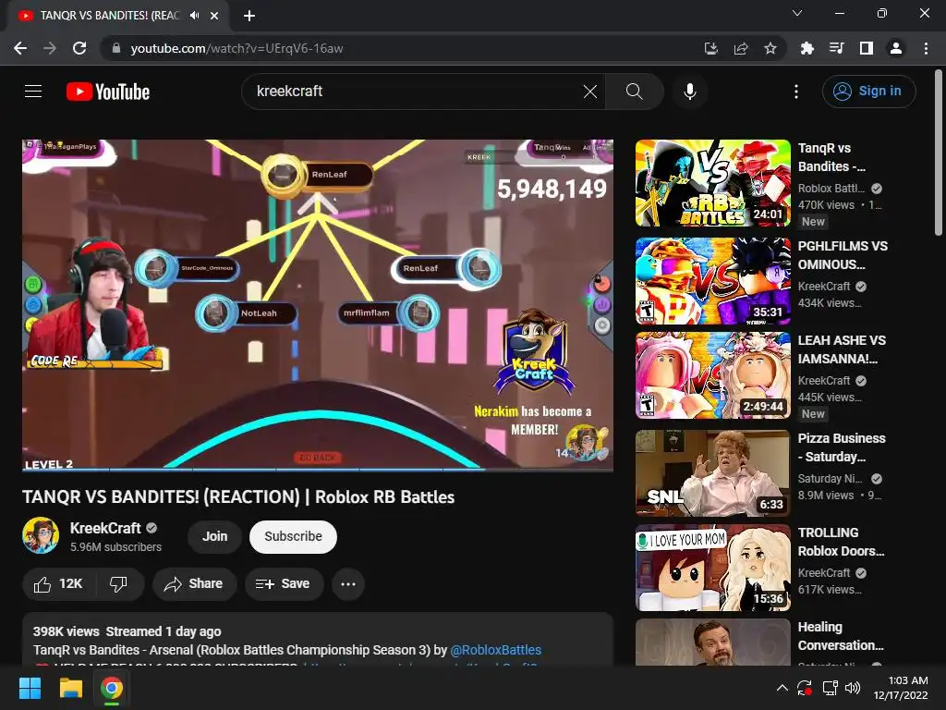Clear the kreekcraft search text
The image size is (946, 710).
click(x=590, y=92)
